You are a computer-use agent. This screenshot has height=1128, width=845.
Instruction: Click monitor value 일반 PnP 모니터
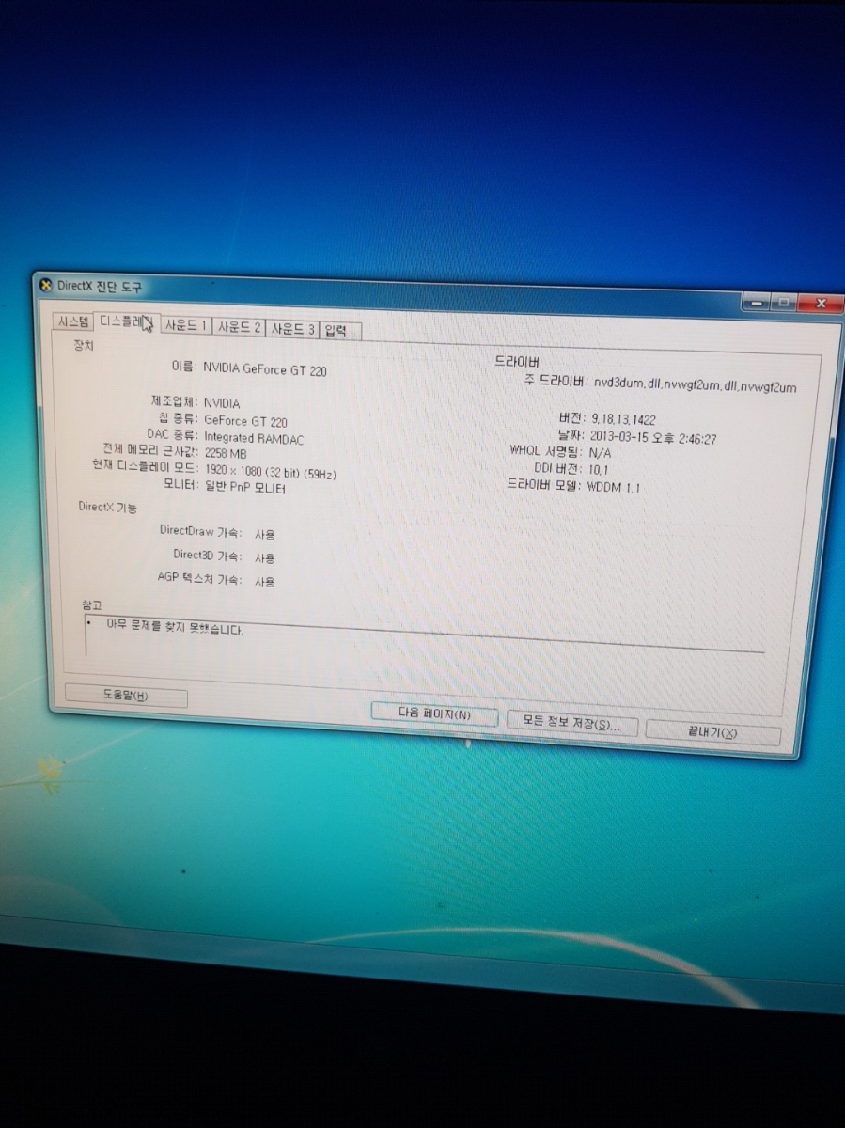[x=244, y=489]
